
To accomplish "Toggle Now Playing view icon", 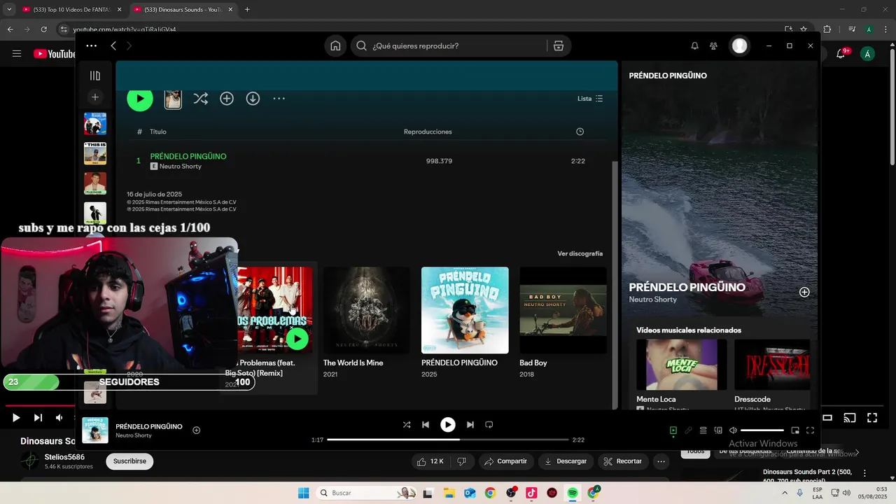I will point(673,430).
